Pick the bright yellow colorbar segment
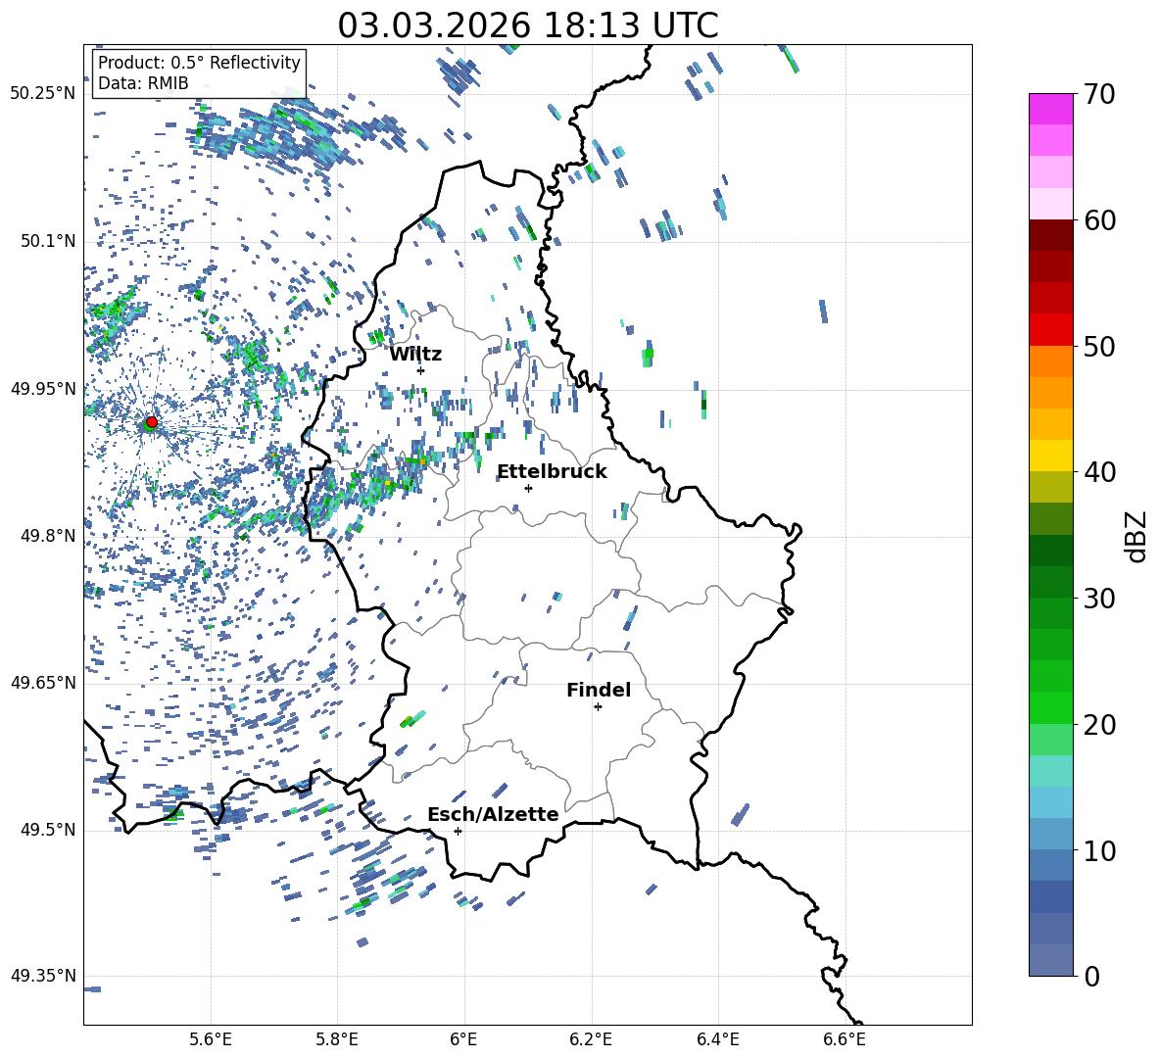 click(x=1050, y=456)
